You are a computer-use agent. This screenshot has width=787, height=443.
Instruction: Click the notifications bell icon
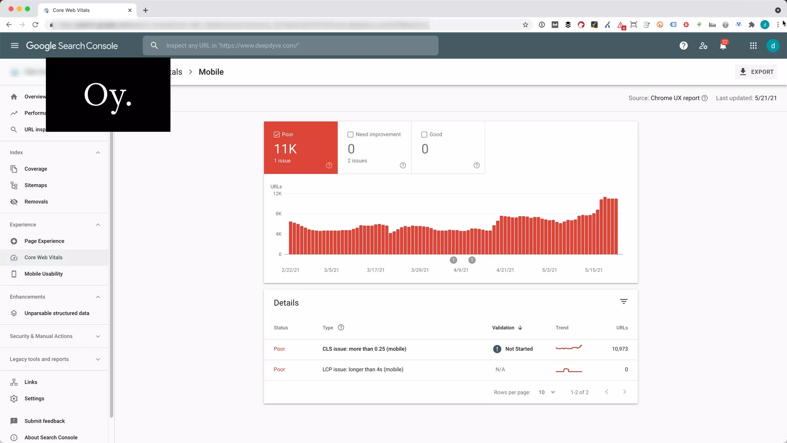click(723, 46)
